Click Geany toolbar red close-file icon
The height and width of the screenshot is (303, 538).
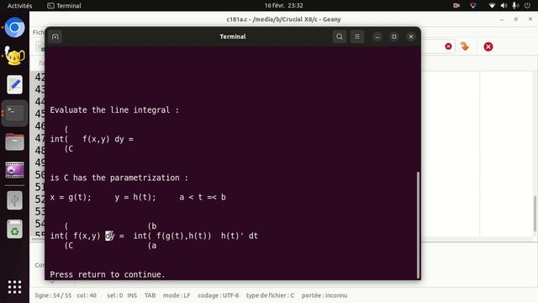pyautogui.click(x=448, y=46)
